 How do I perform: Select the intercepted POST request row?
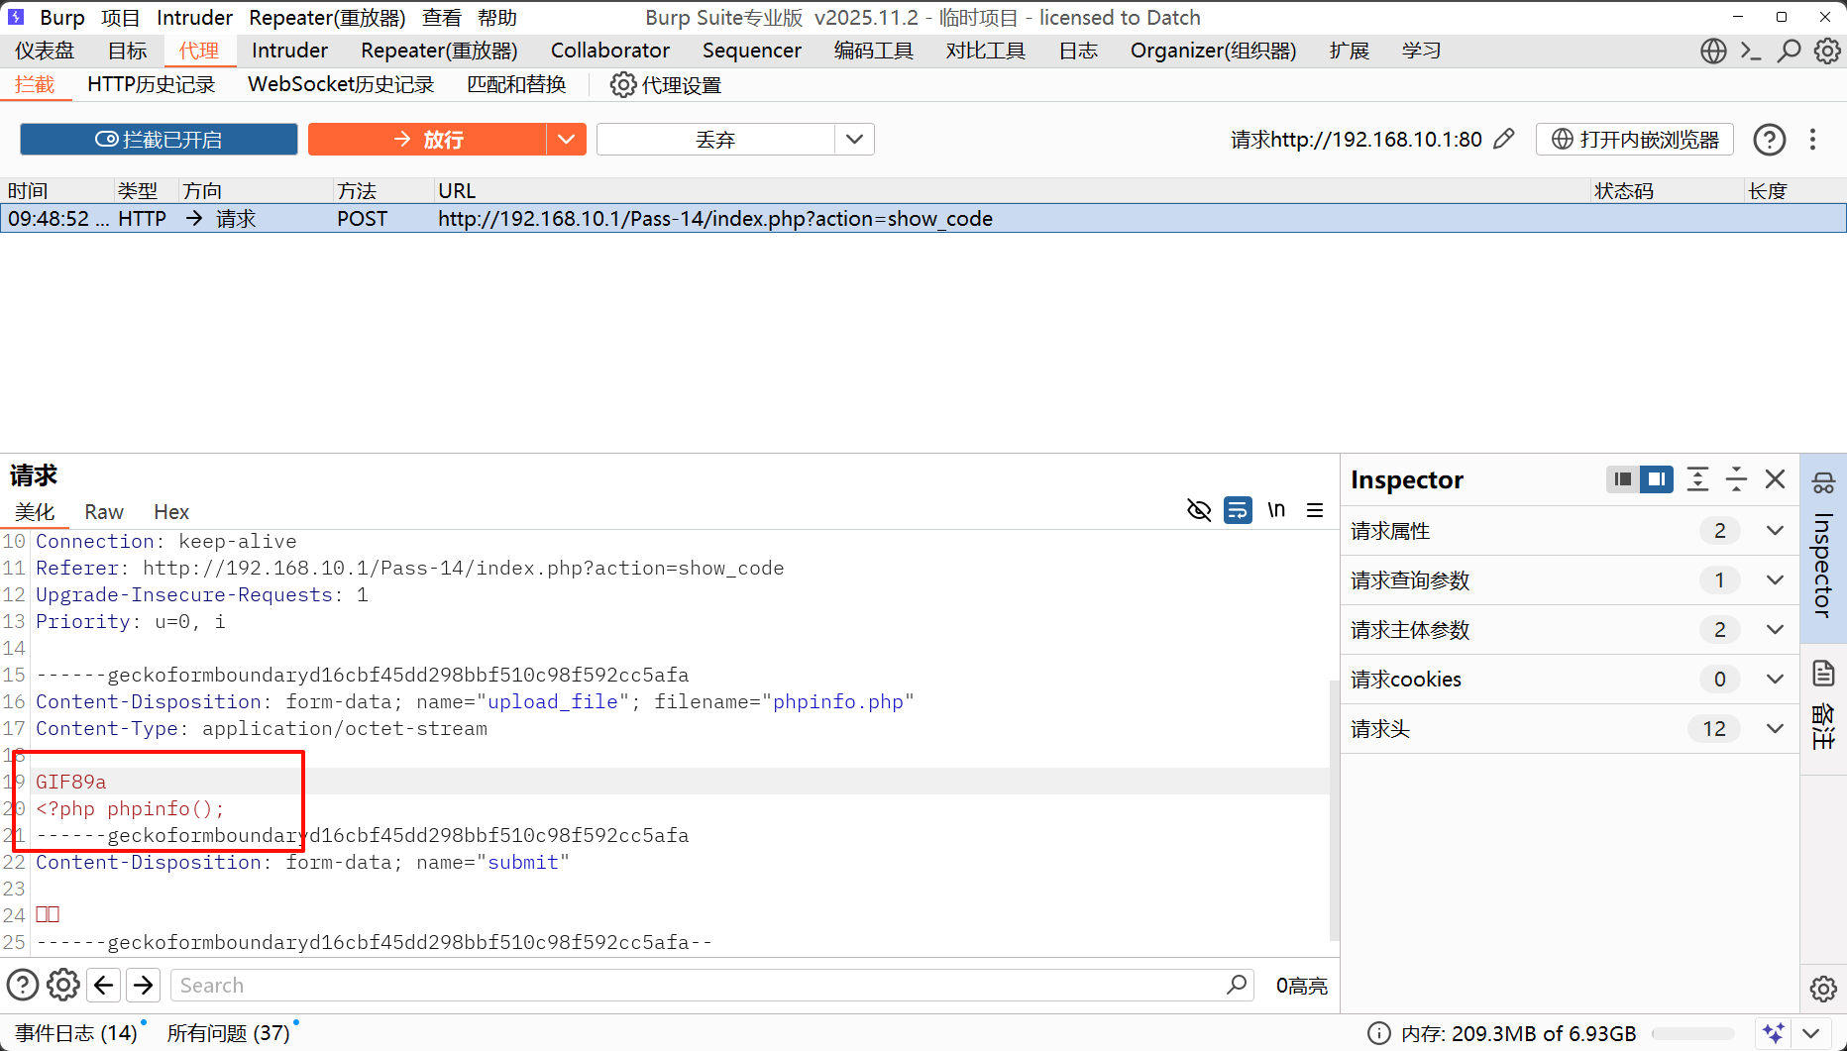click(x=923, y=219)
